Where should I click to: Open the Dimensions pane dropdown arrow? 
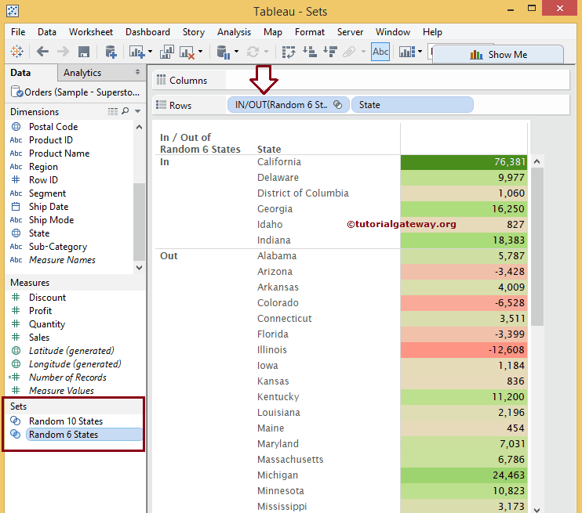tap(138, 112)
